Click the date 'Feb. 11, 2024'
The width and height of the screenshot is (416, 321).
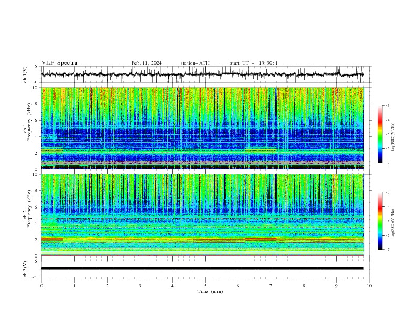tap(147, 63)
